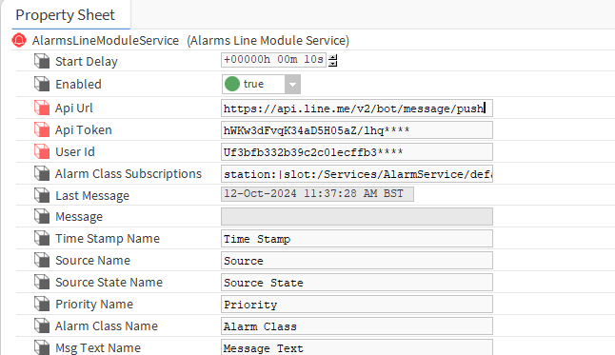Click into the Api Token field
The width and height of the screenshot is (615, 355).
[x=357, y=130]
